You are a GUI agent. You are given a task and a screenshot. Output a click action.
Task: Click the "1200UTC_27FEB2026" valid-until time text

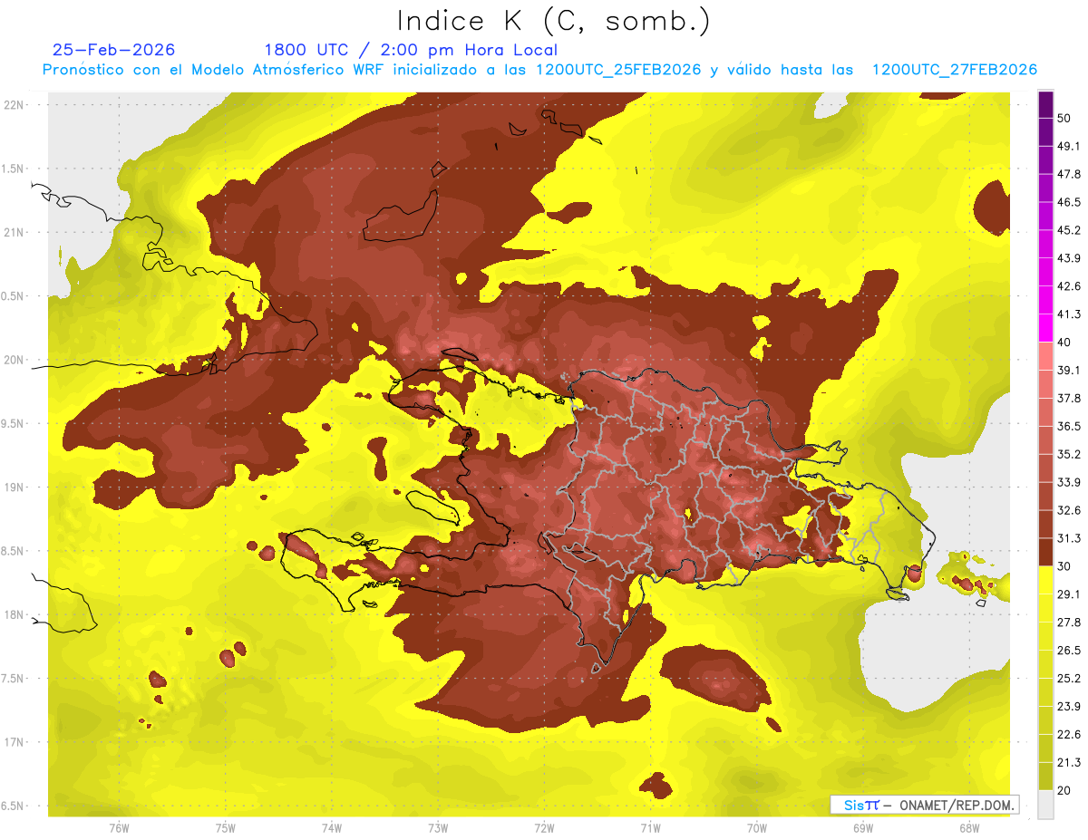(955, 70)
